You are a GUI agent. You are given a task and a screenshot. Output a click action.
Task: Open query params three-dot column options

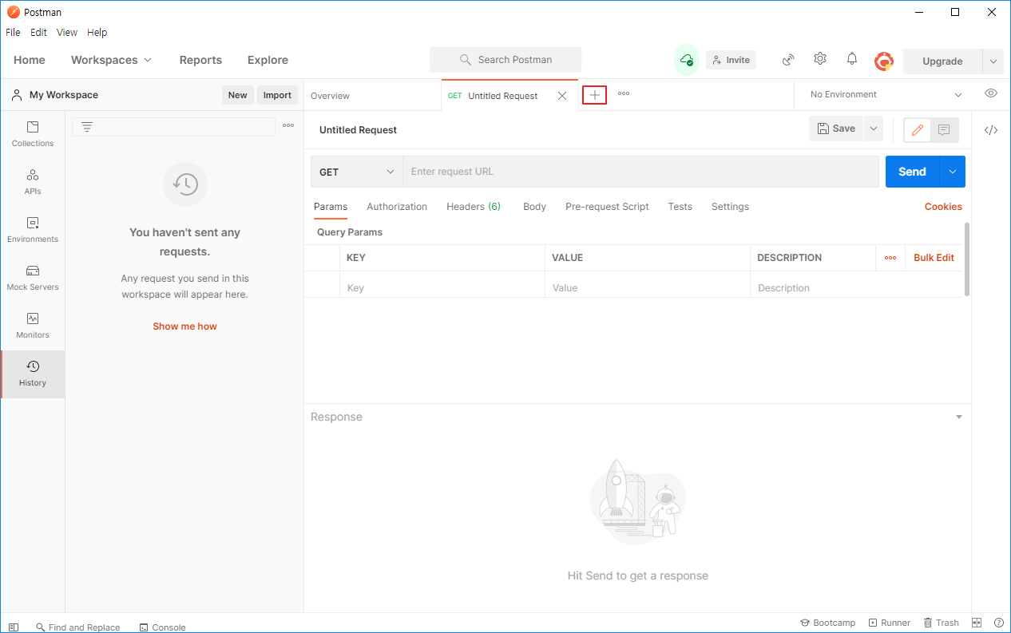tap(890, 258)
